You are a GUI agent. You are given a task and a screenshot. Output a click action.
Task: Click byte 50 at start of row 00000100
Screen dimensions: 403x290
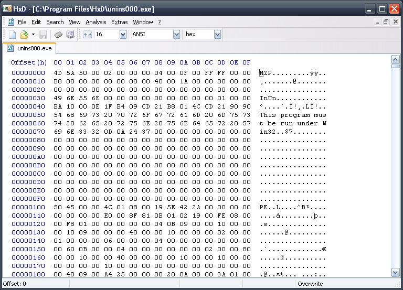click(x=58, y=207)
